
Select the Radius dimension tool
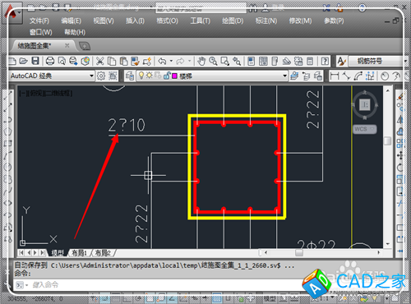tap(385, 76)
